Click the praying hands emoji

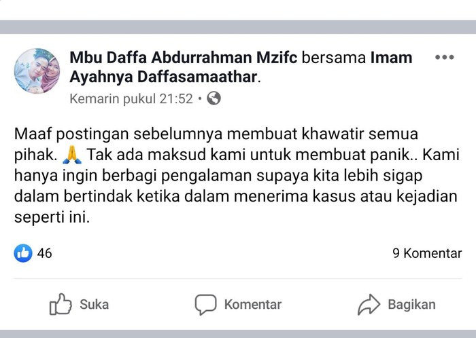pos(72,155)
